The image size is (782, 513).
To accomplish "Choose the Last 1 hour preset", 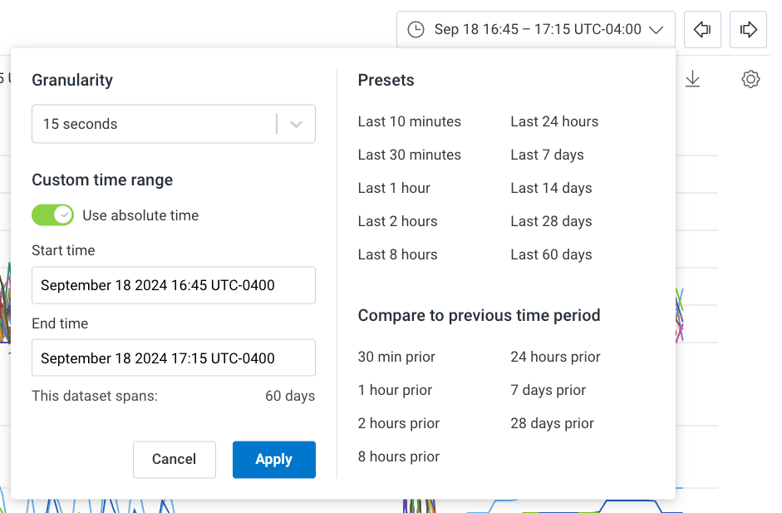I will pos(394,188).
